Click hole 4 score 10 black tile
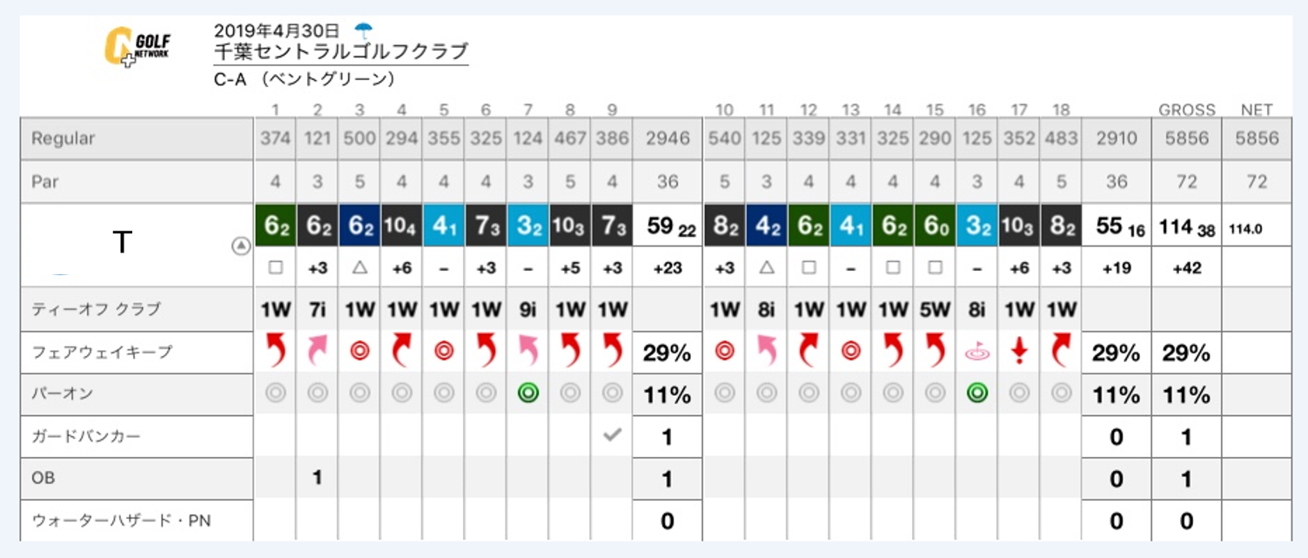This screenshot has height=558, width=1308. coord(401,225)
